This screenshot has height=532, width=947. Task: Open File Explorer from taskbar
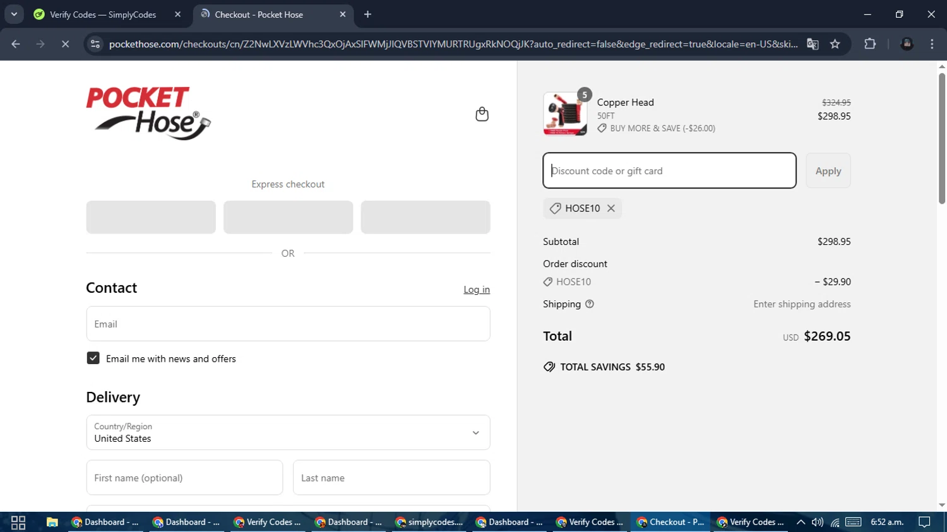coord(52,523)
